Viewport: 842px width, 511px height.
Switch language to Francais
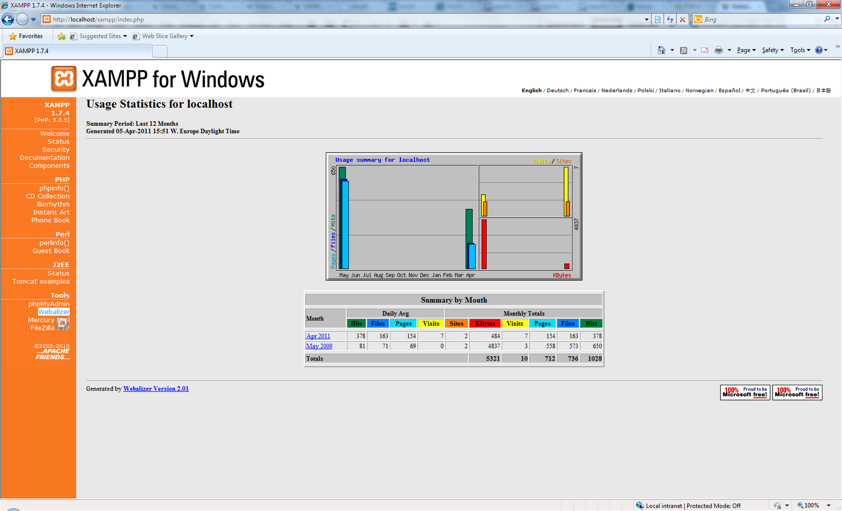pyautogui.click(x=585, y=91)
